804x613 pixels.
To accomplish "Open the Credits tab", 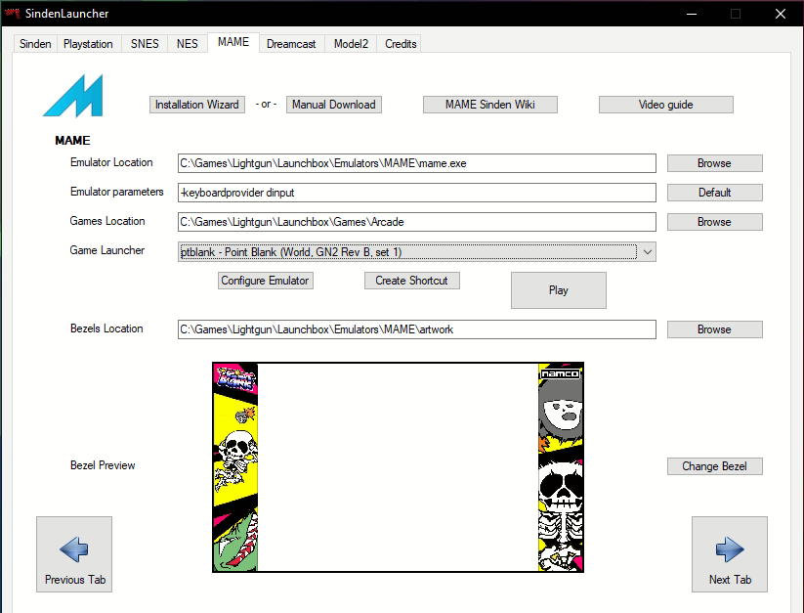I will pos(401,44).
